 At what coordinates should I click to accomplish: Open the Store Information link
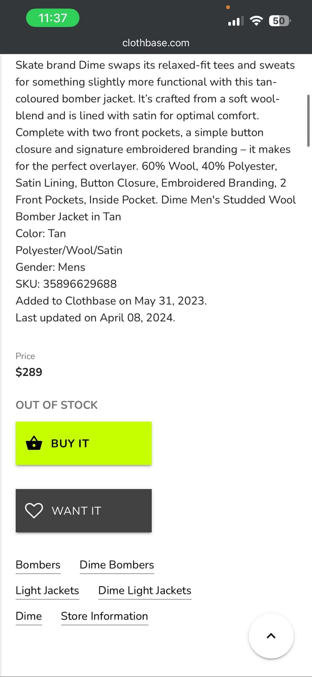tap(104, 616)
